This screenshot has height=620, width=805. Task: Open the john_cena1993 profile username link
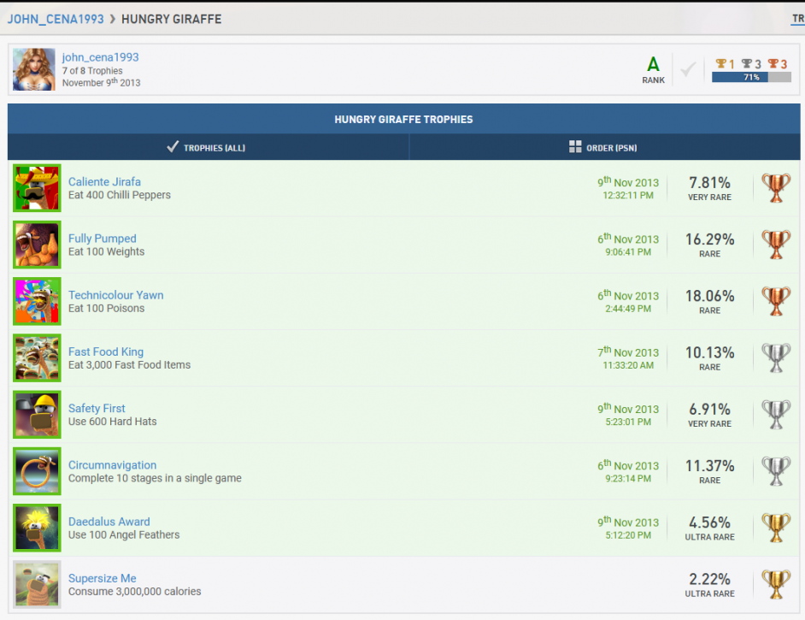click(x=100, y=57)
